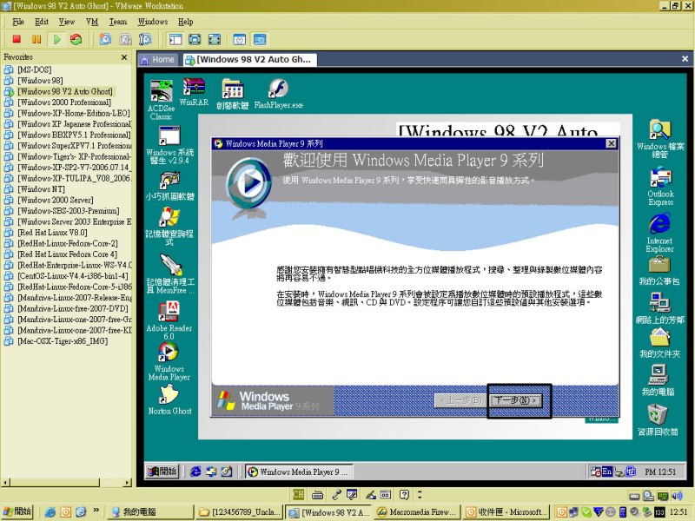Open Adobe Reader 6.0 desktop icon

(x=169, y=320)
